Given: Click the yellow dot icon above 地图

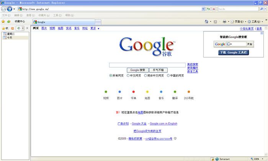Looking at the screenshot, I should 147,92.
